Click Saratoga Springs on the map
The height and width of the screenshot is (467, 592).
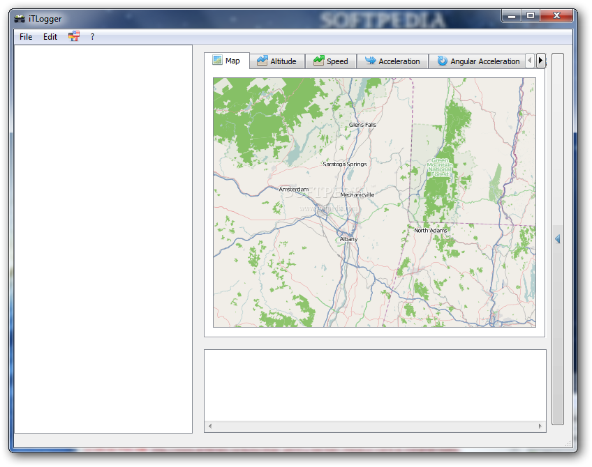tap(345, 164)
